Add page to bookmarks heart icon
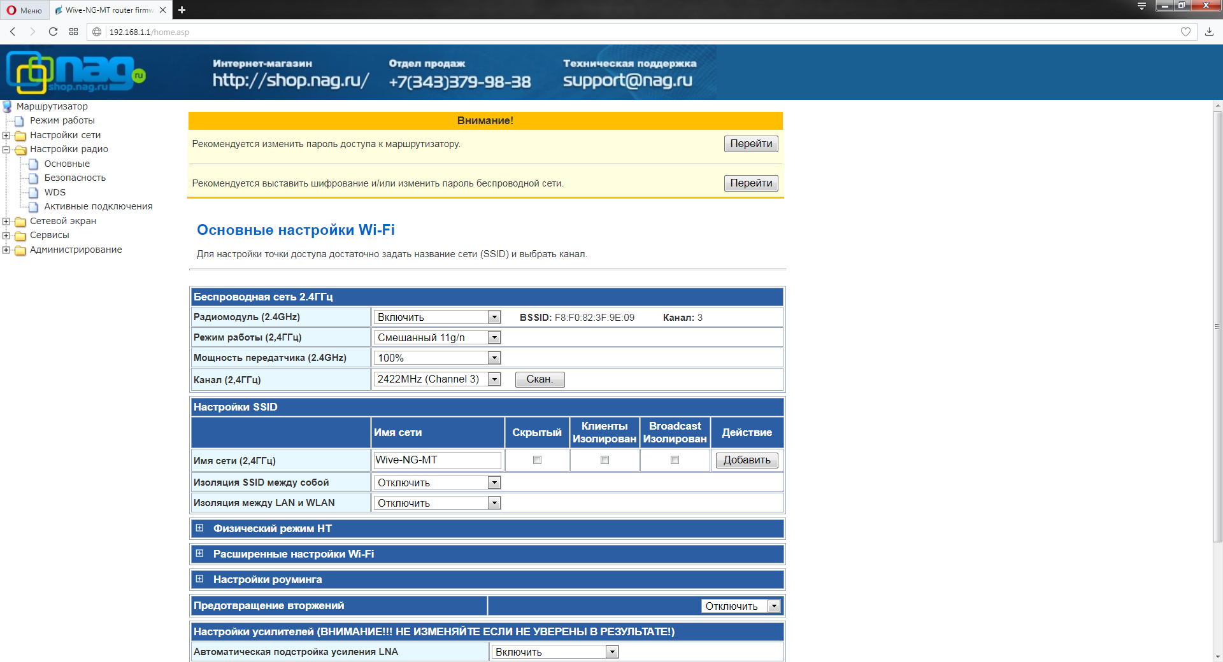1223x662 pixels. [1185, 32]
